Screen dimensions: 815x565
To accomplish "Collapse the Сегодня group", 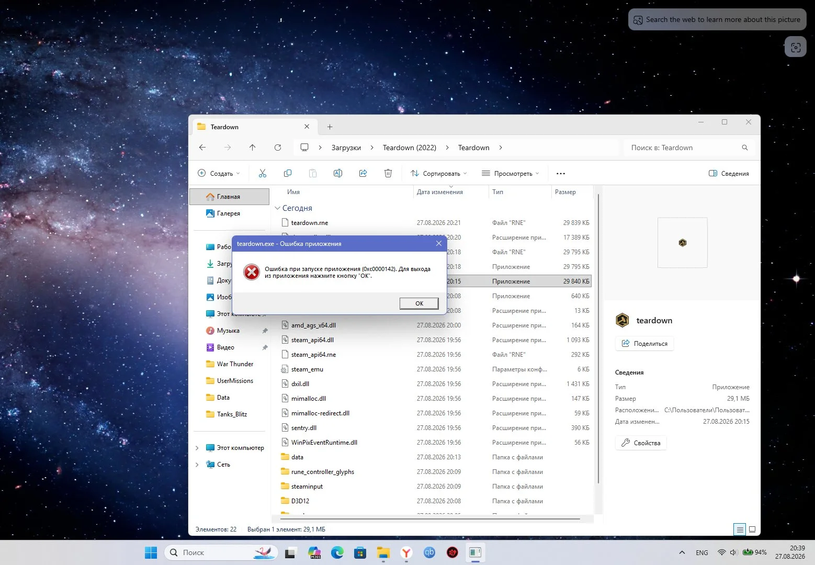I will pos(278,208).
